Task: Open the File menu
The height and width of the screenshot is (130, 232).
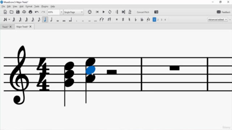Action: click(3, 6)
